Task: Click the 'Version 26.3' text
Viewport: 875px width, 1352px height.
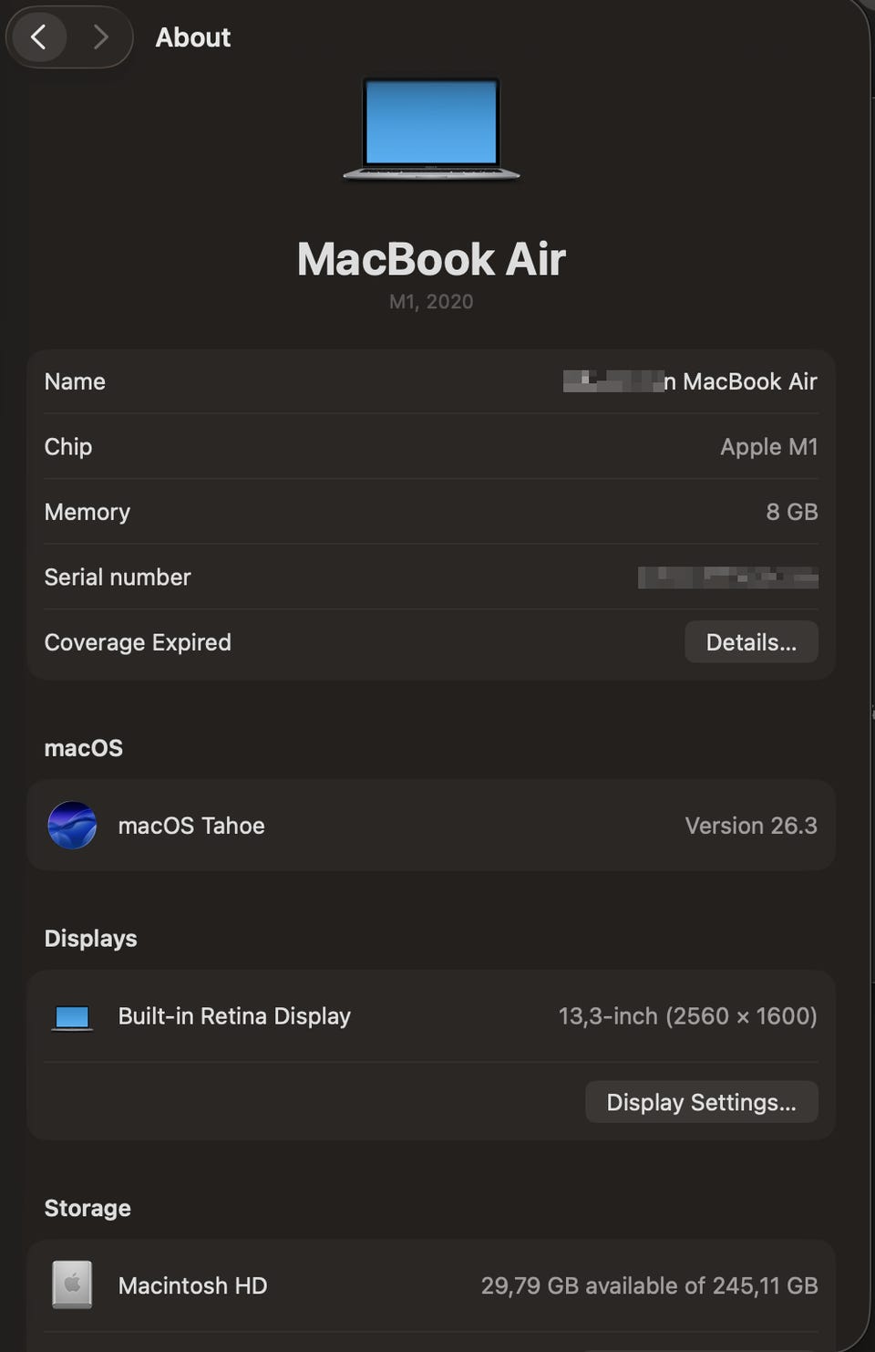Action: point(751,826)
